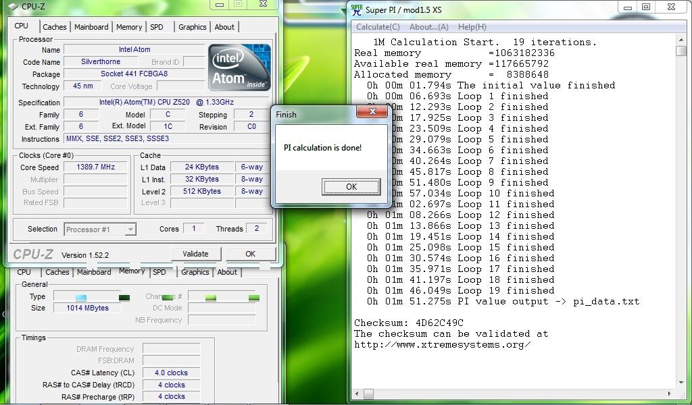Open Graphics tab in upper CPU-Z window
The image size is (692, 405).
click(x=193, y=27)
